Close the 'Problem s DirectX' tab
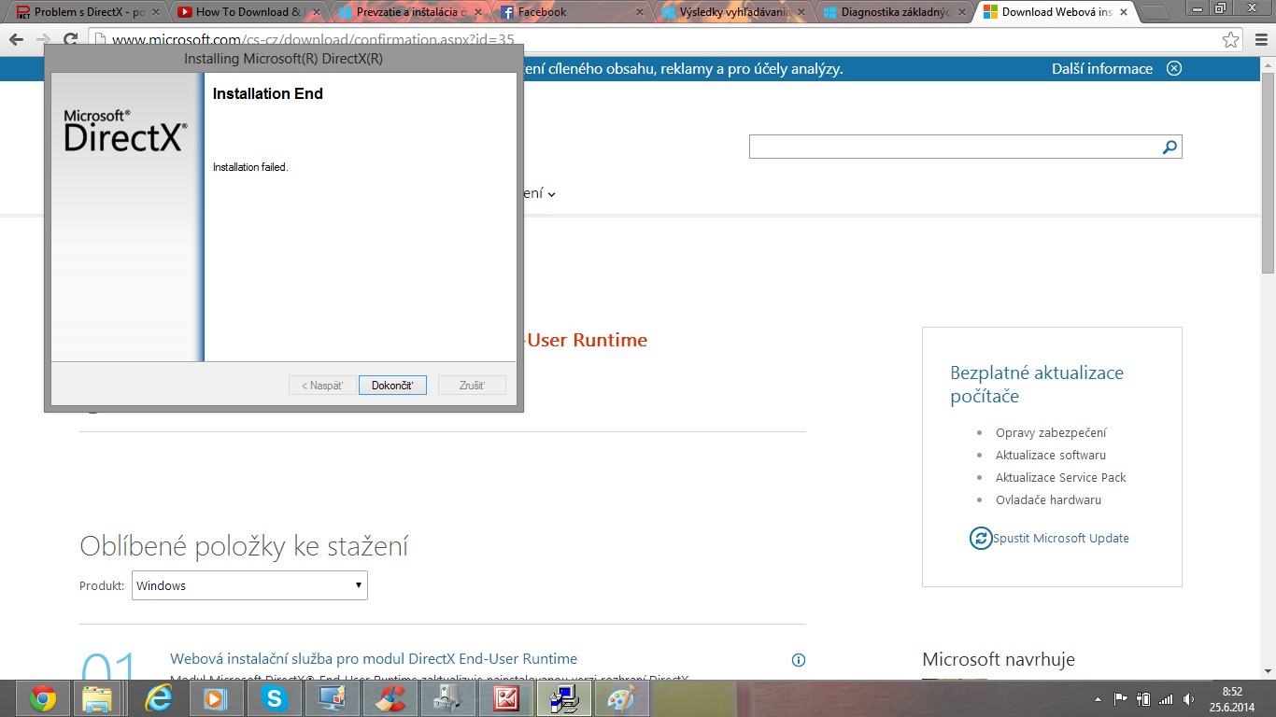 click(x=156, y=12)
